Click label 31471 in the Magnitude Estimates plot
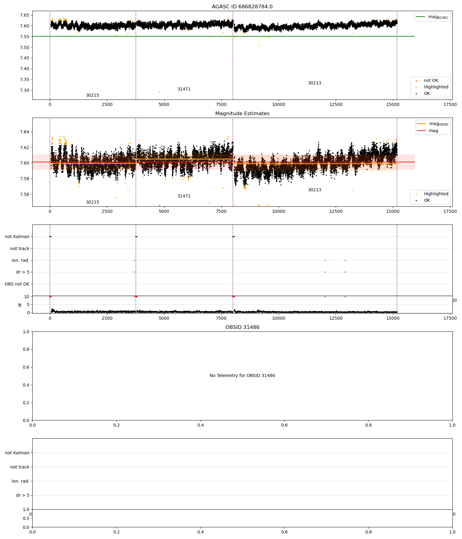The image size is (462, 539). 184,196
